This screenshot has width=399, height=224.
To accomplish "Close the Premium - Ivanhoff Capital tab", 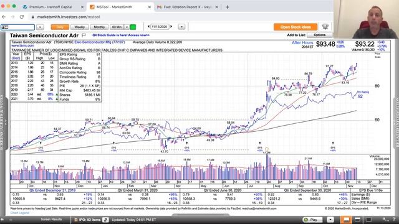I will (82, 7).
